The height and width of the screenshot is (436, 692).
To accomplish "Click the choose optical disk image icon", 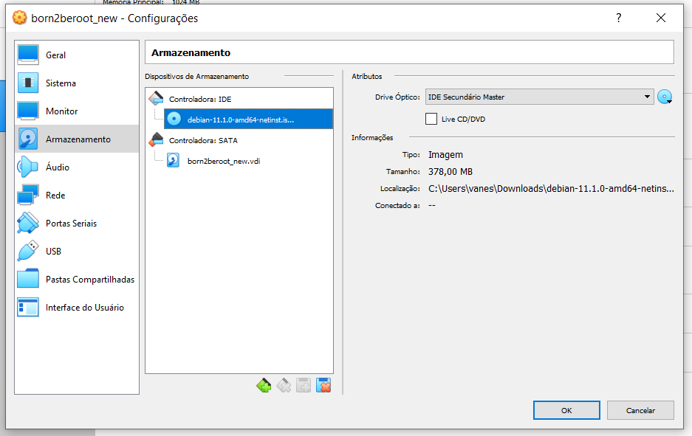I will click(665, 97).
